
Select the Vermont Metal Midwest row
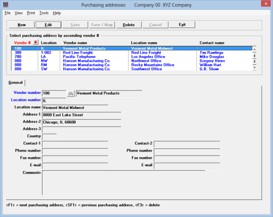point(132,49)
